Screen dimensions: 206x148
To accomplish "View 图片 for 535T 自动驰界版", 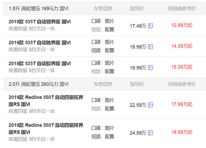I will (109, 42).
